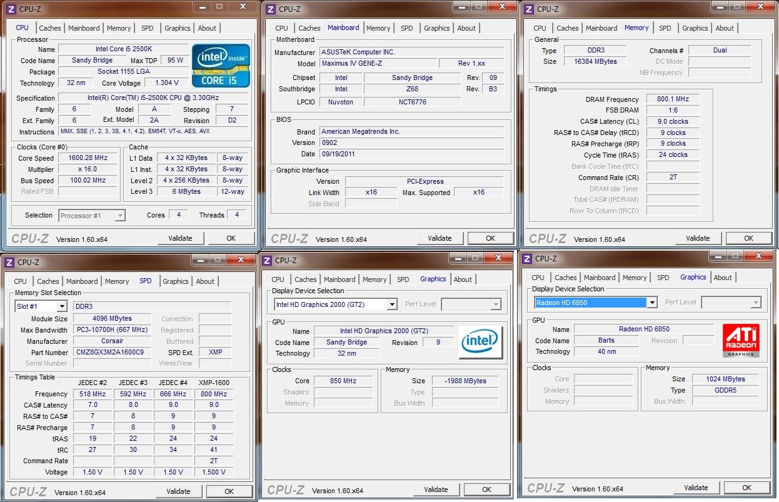The width and height of the screenshot is (779, 502).
Task: Click the Radeon code name 'Barts'
Action: pos(606,341)
